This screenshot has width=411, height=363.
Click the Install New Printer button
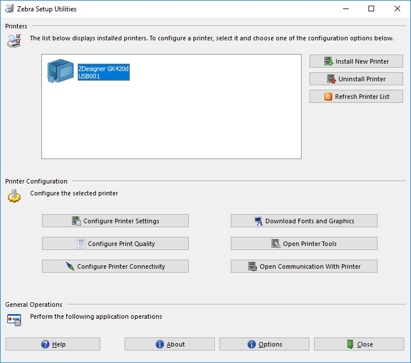(x=356, y=61)
